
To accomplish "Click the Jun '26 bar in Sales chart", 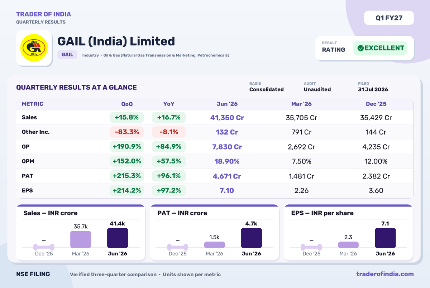I will (118, 238).
